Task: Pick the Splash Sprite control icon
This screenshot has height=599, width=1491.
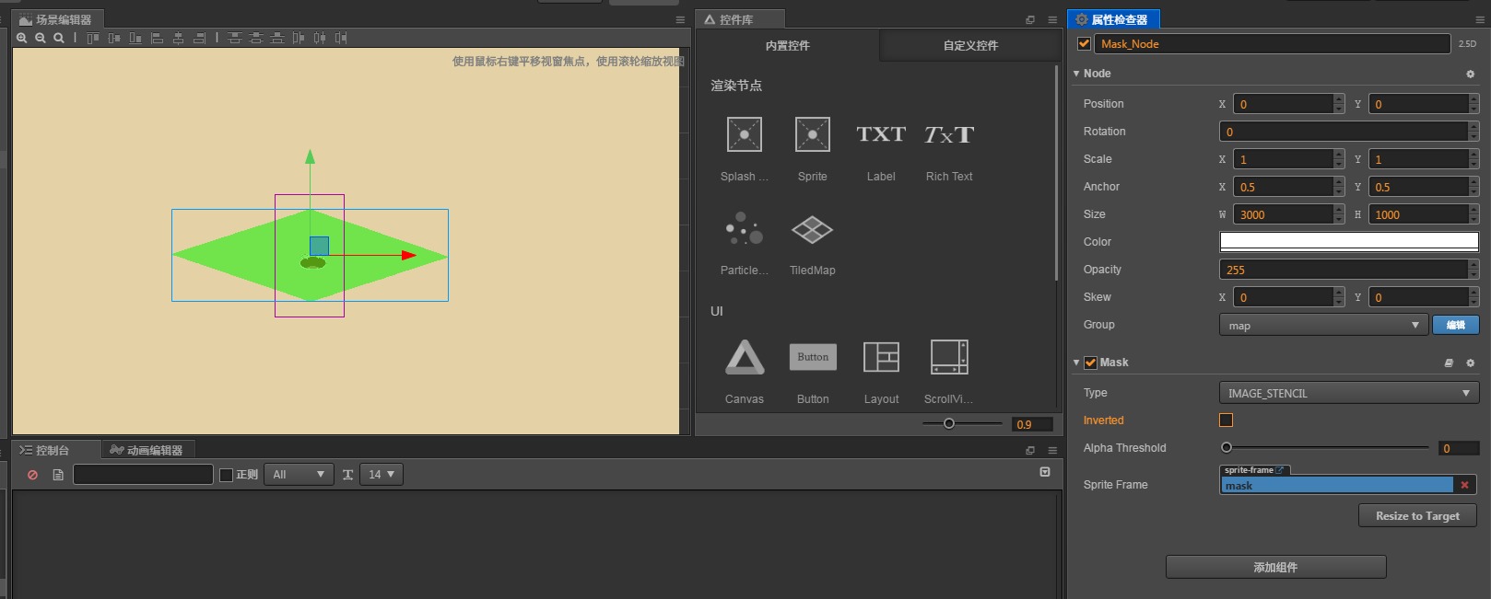Action: coord(745,134)
